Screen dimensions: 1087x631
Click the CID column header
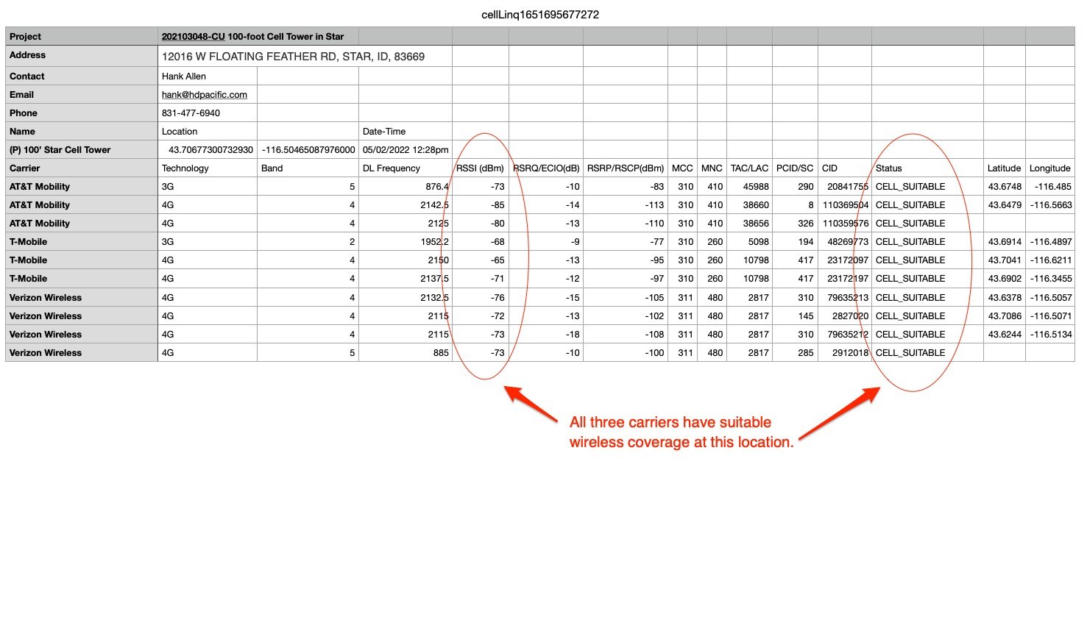[845, 168]
